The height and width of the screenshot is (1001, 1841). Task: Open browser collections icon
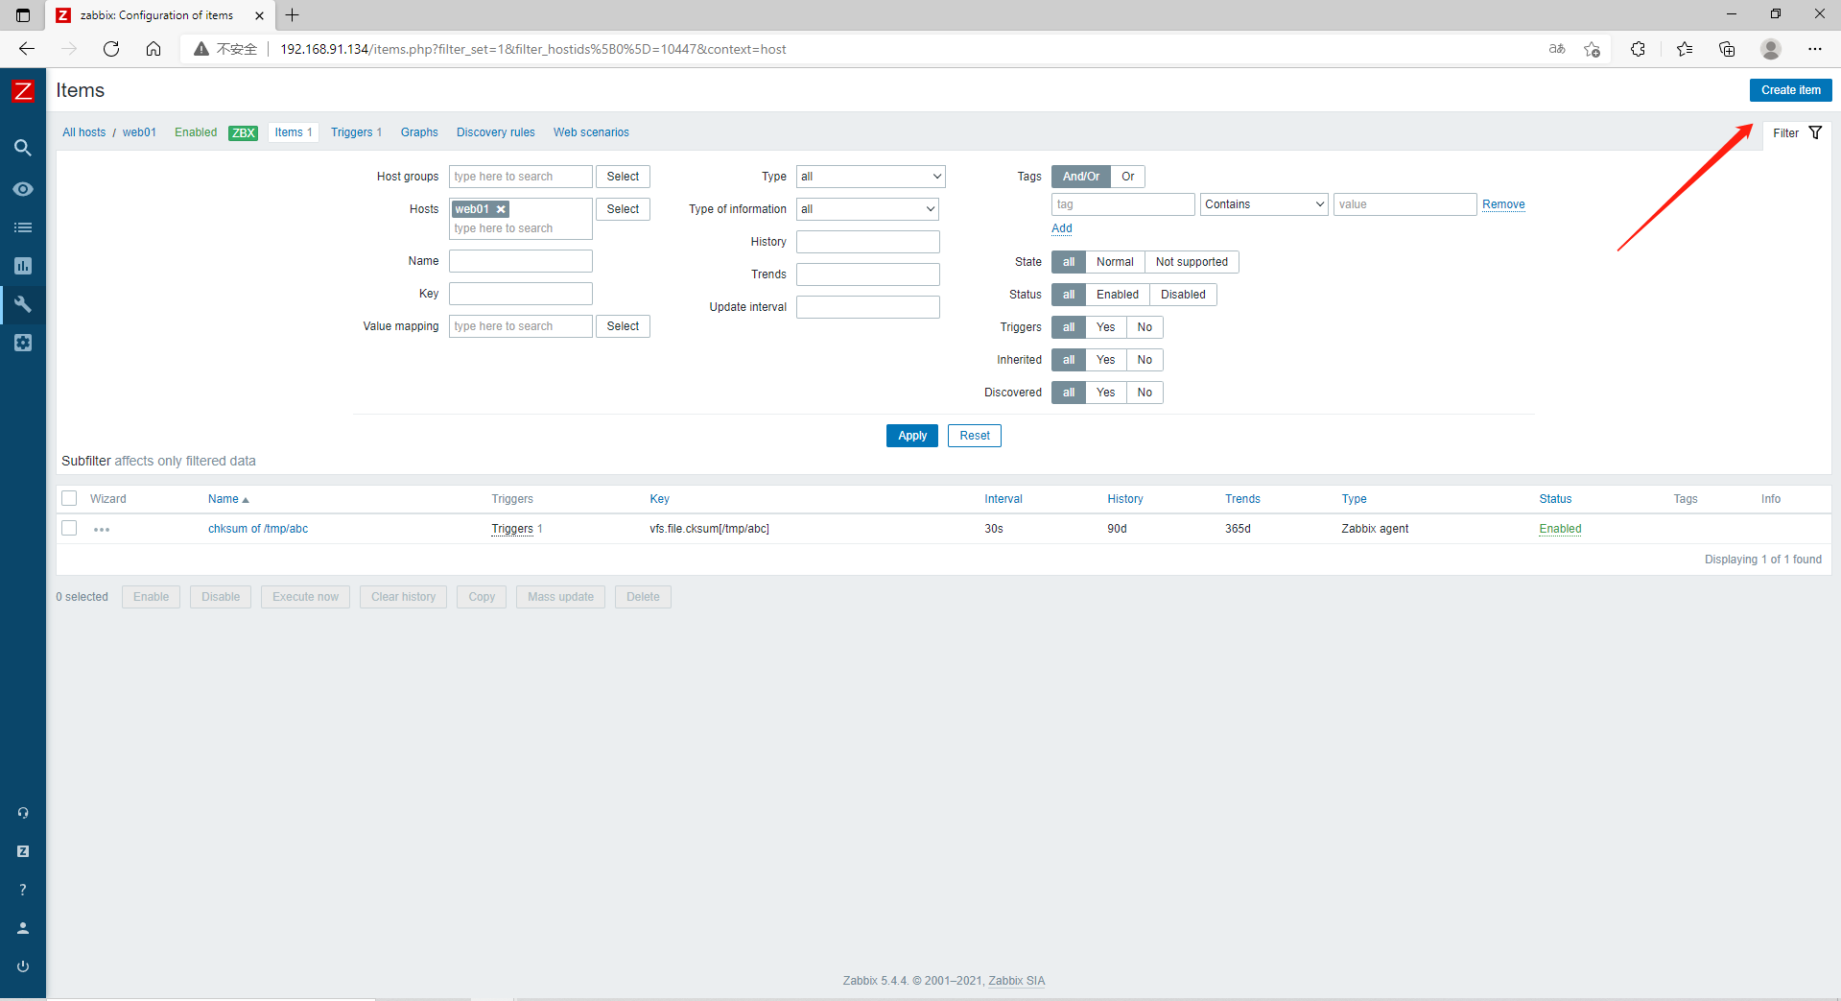1727,49
